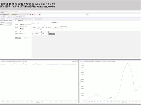Click the second yellow folder icon beside project dropdown

[13, 14]
